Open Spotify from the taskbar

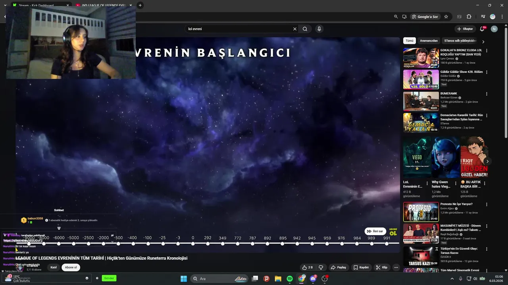pos(290,279)
